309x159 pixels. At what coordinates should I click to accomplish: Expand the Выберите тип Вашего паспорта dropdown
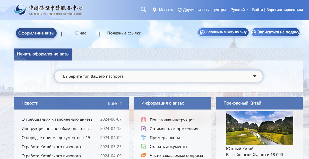[159, 76]
